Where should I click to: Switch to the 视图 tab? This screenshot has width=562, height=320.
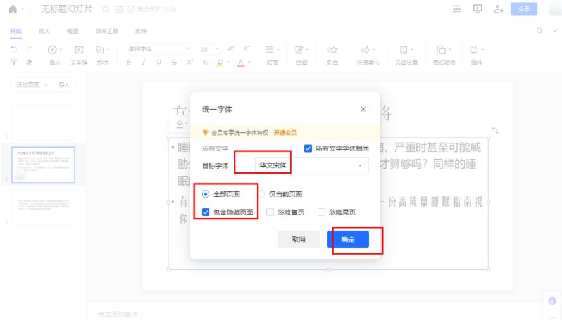73,31
